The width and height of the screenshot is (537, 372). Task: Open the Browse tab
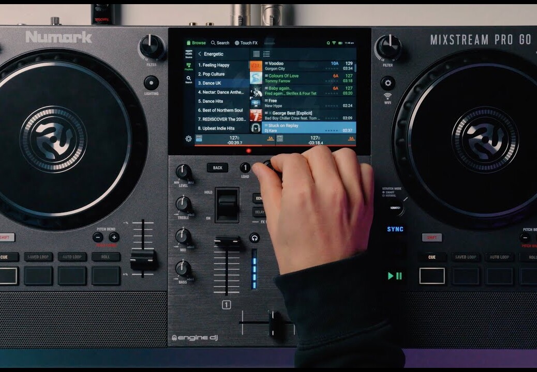tap(196, 43)
